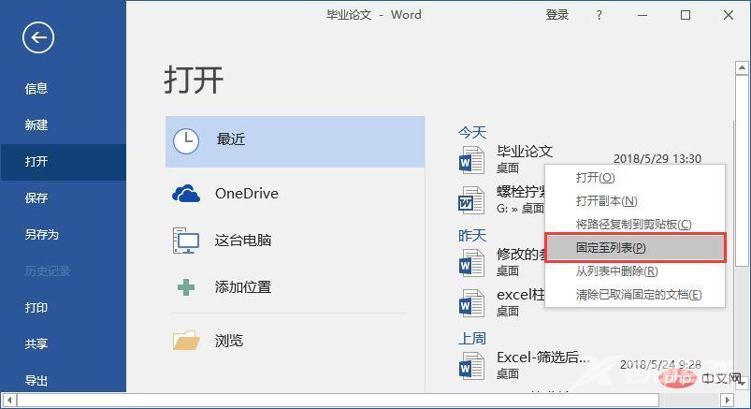The width and height of the screenshot is (751, 409).
Task: Click the 新建 sidebar item
Action: (36, 125)
